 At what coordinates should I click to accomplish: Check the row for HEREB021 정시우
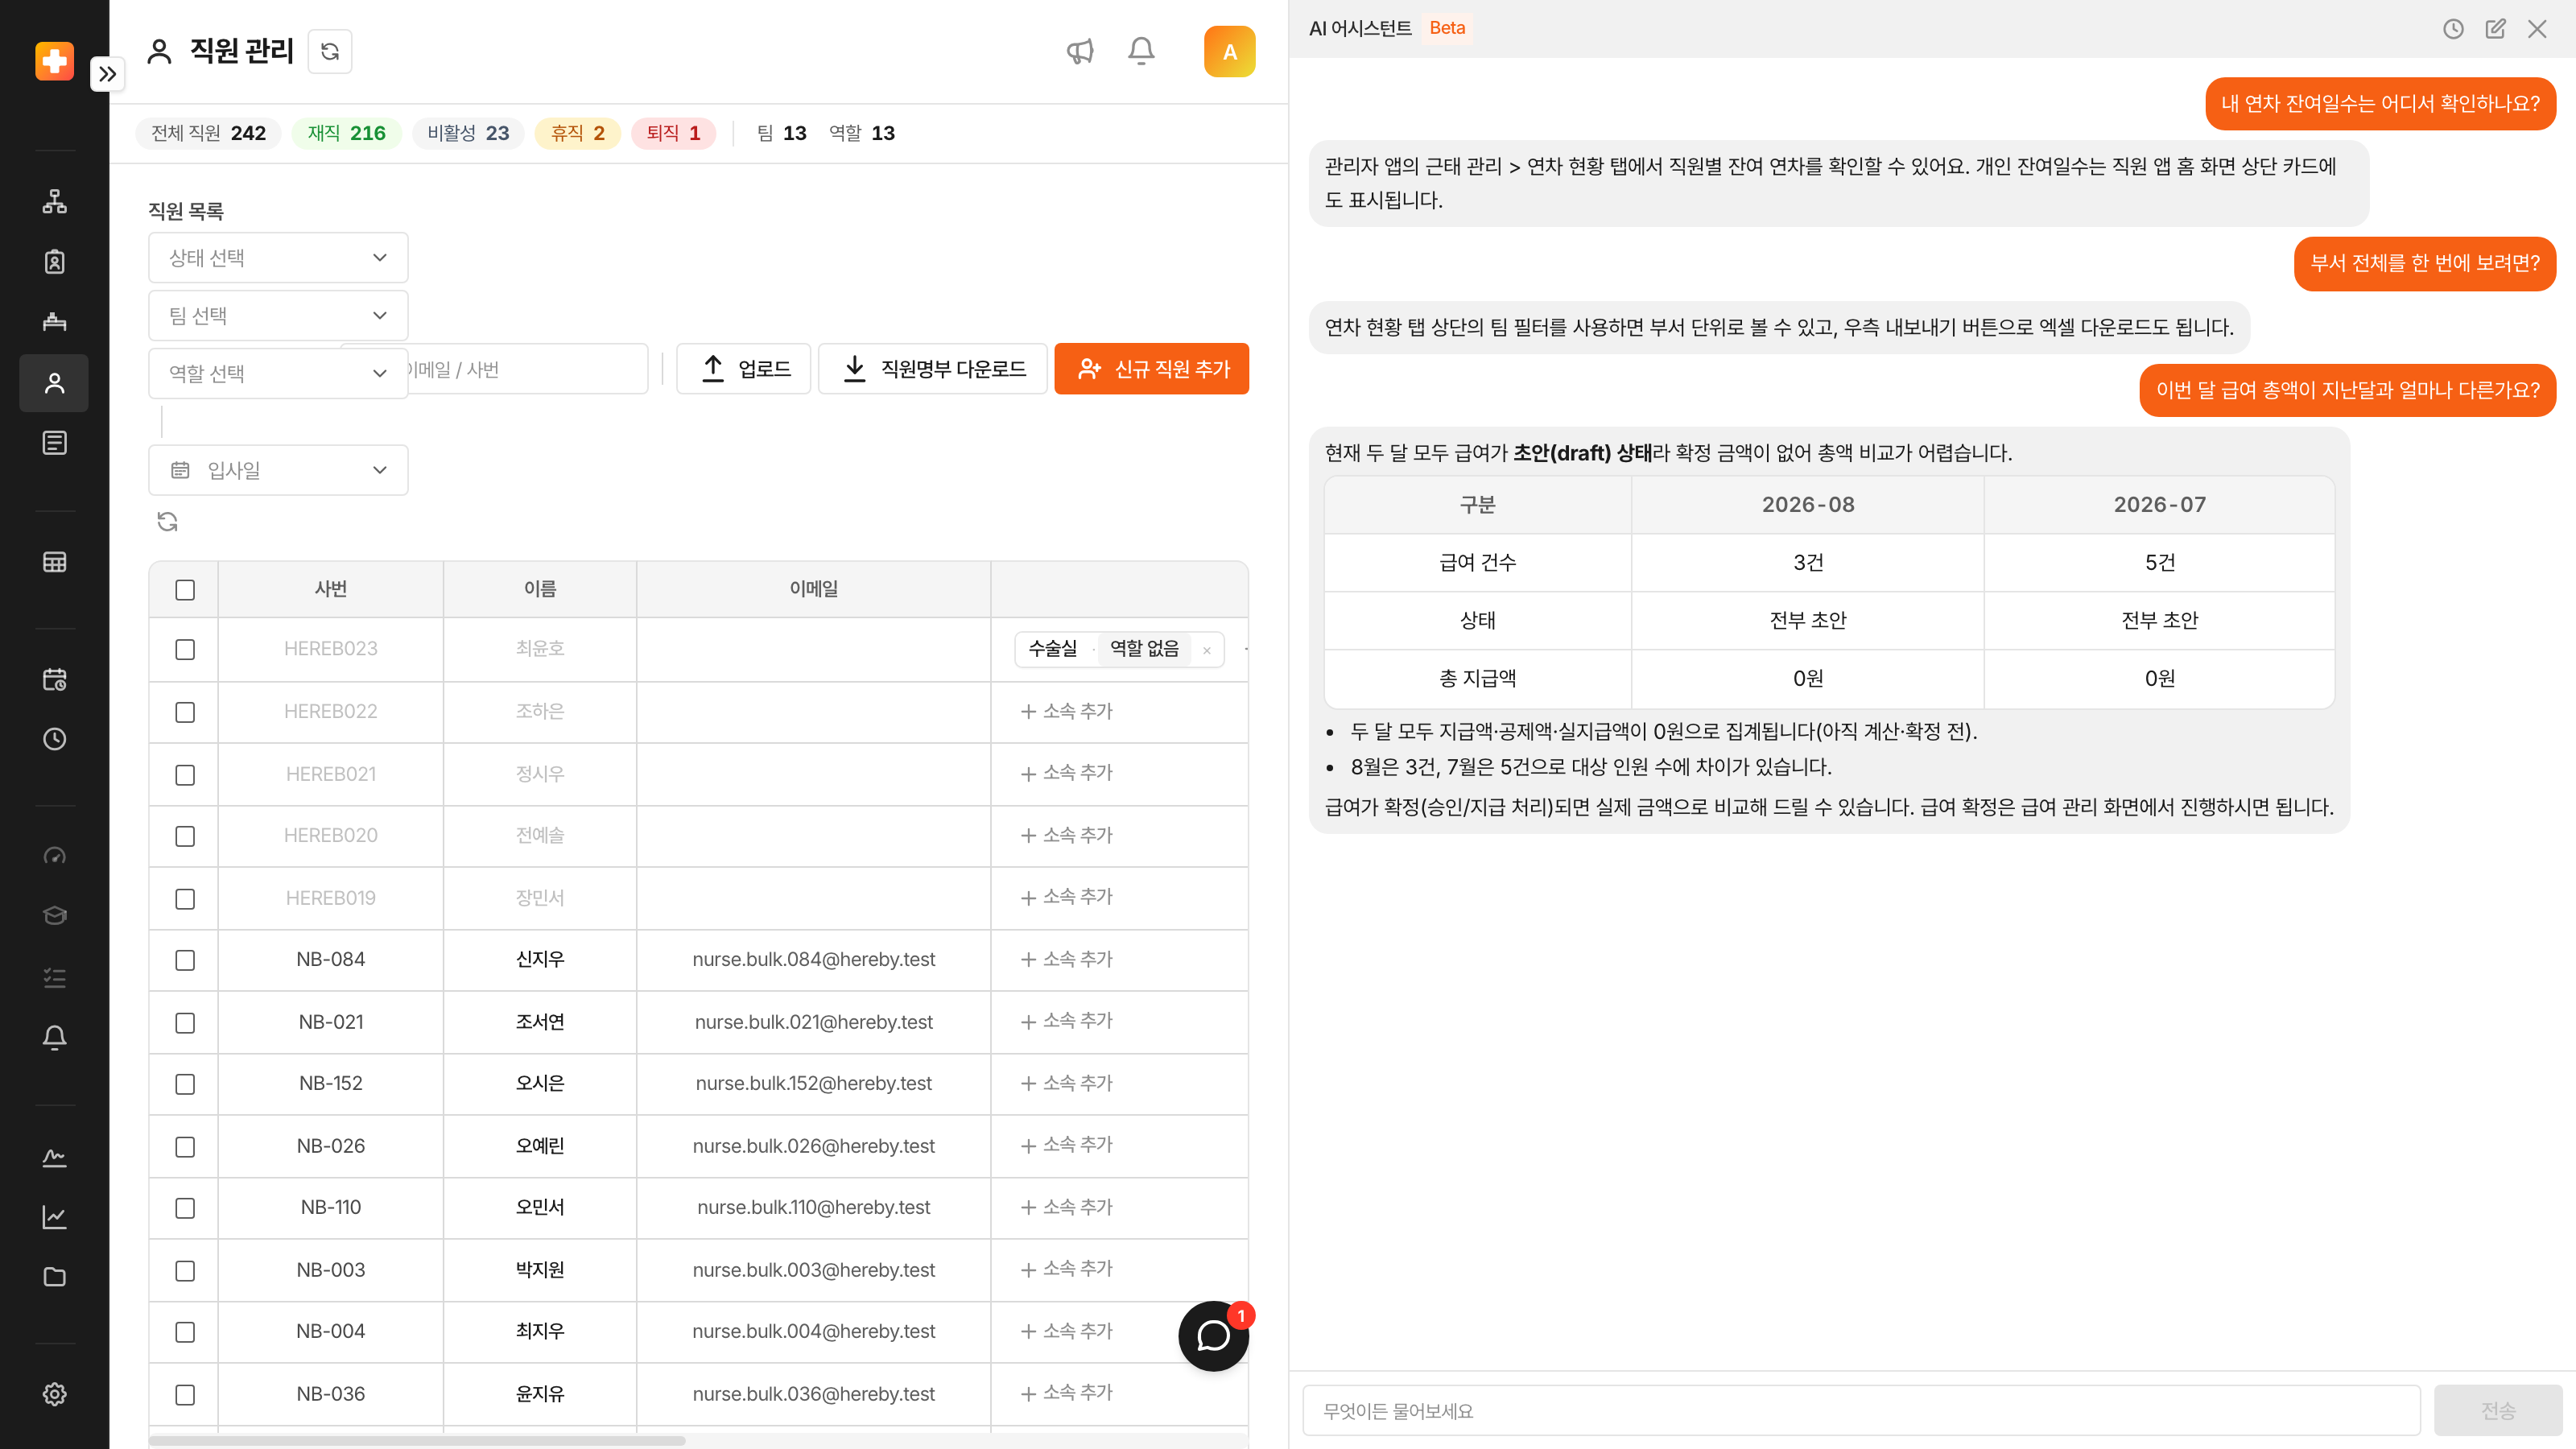[x=185, y=775]
